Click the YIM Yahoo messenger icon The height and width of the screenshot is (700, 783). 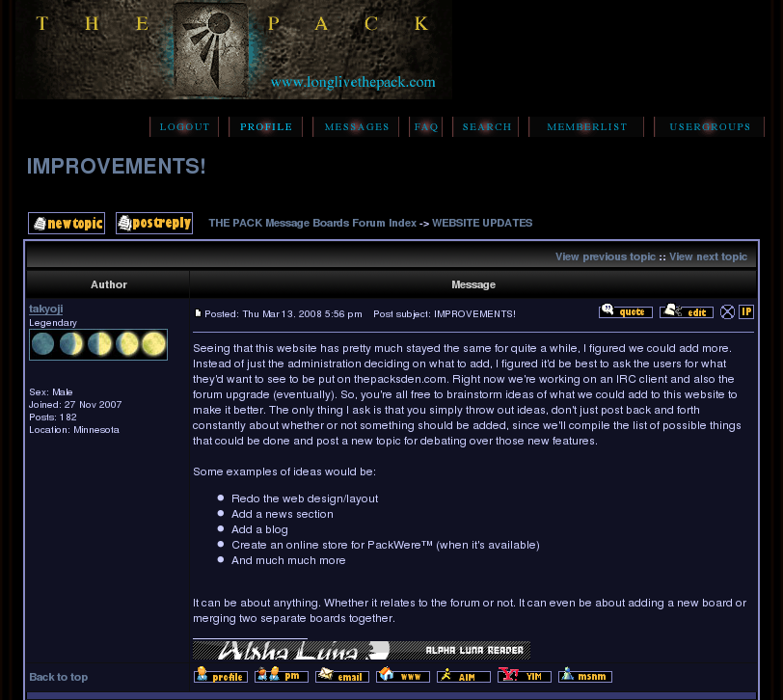[x=525, y=676]
